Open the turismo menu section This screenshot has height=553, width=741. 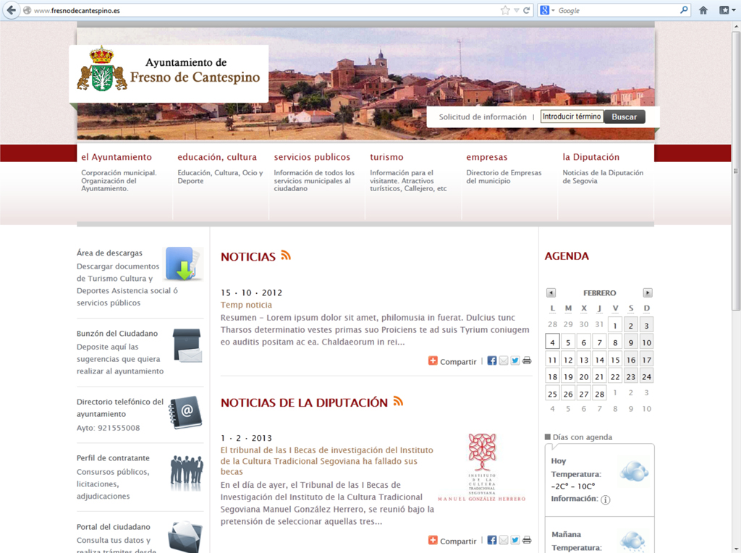click(x=386, y=157)
